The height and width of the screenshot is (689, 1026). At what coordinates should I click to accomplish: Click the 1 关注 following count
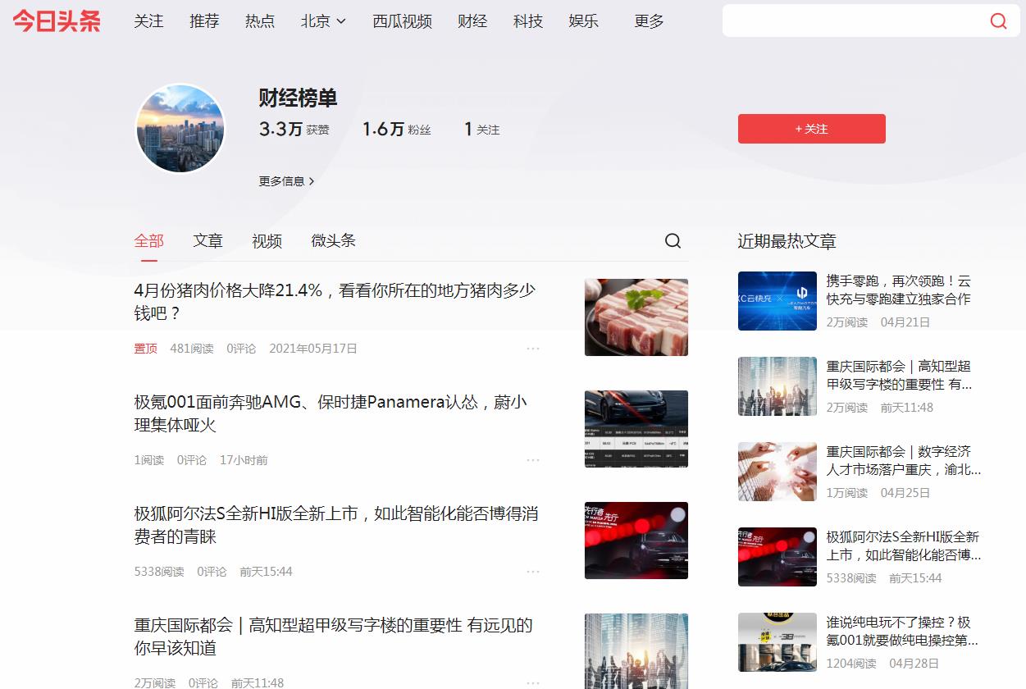(x=482, y=129)
